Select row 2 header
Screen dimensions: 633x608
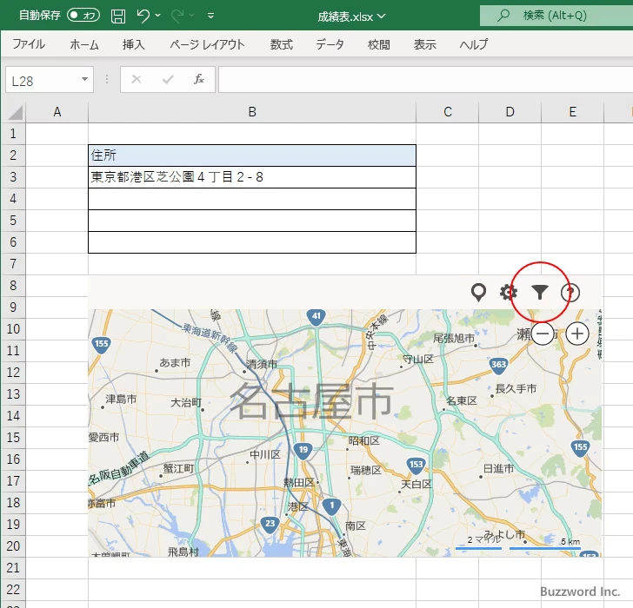[13, 155]
